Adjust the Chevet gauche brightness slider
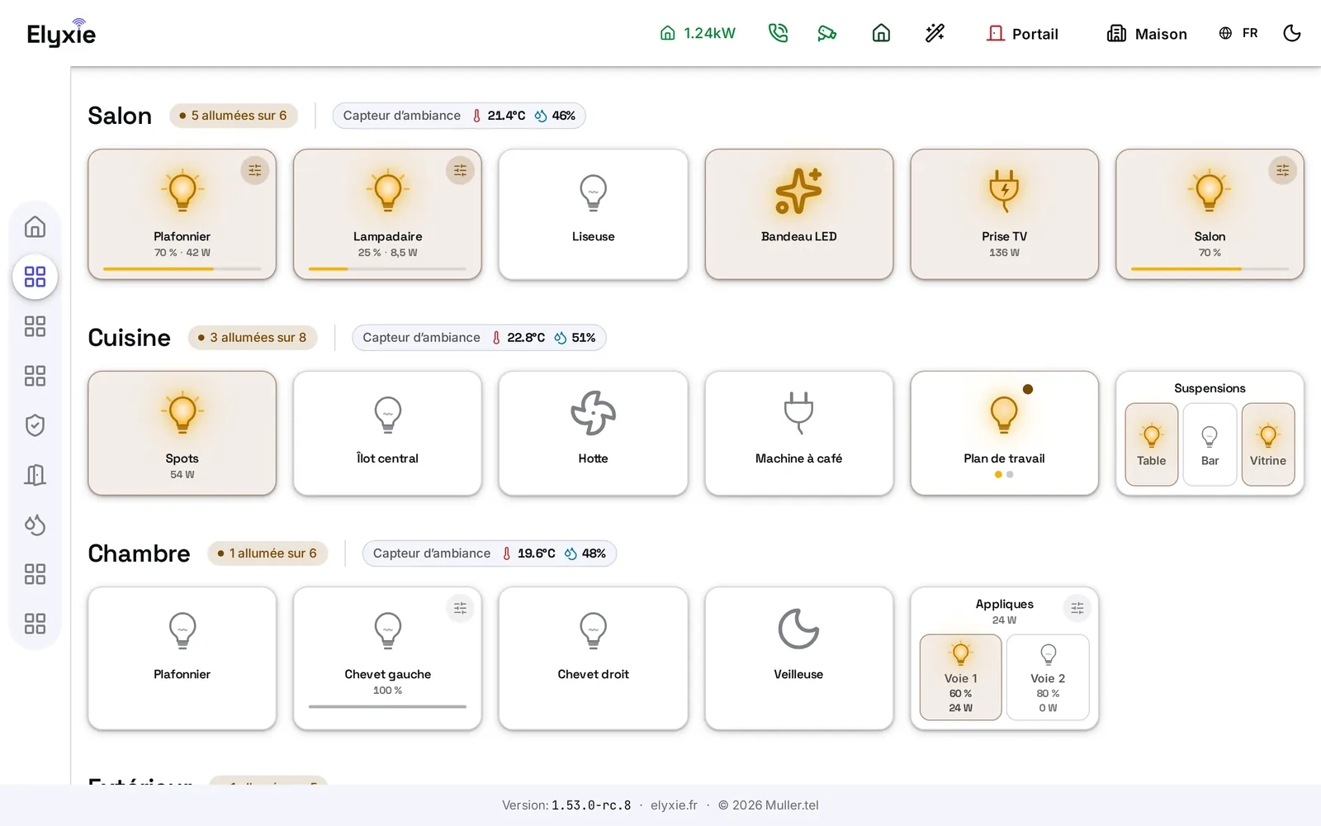The width and height of the screenshot is (1321, 826). click(x=387, y=706)
